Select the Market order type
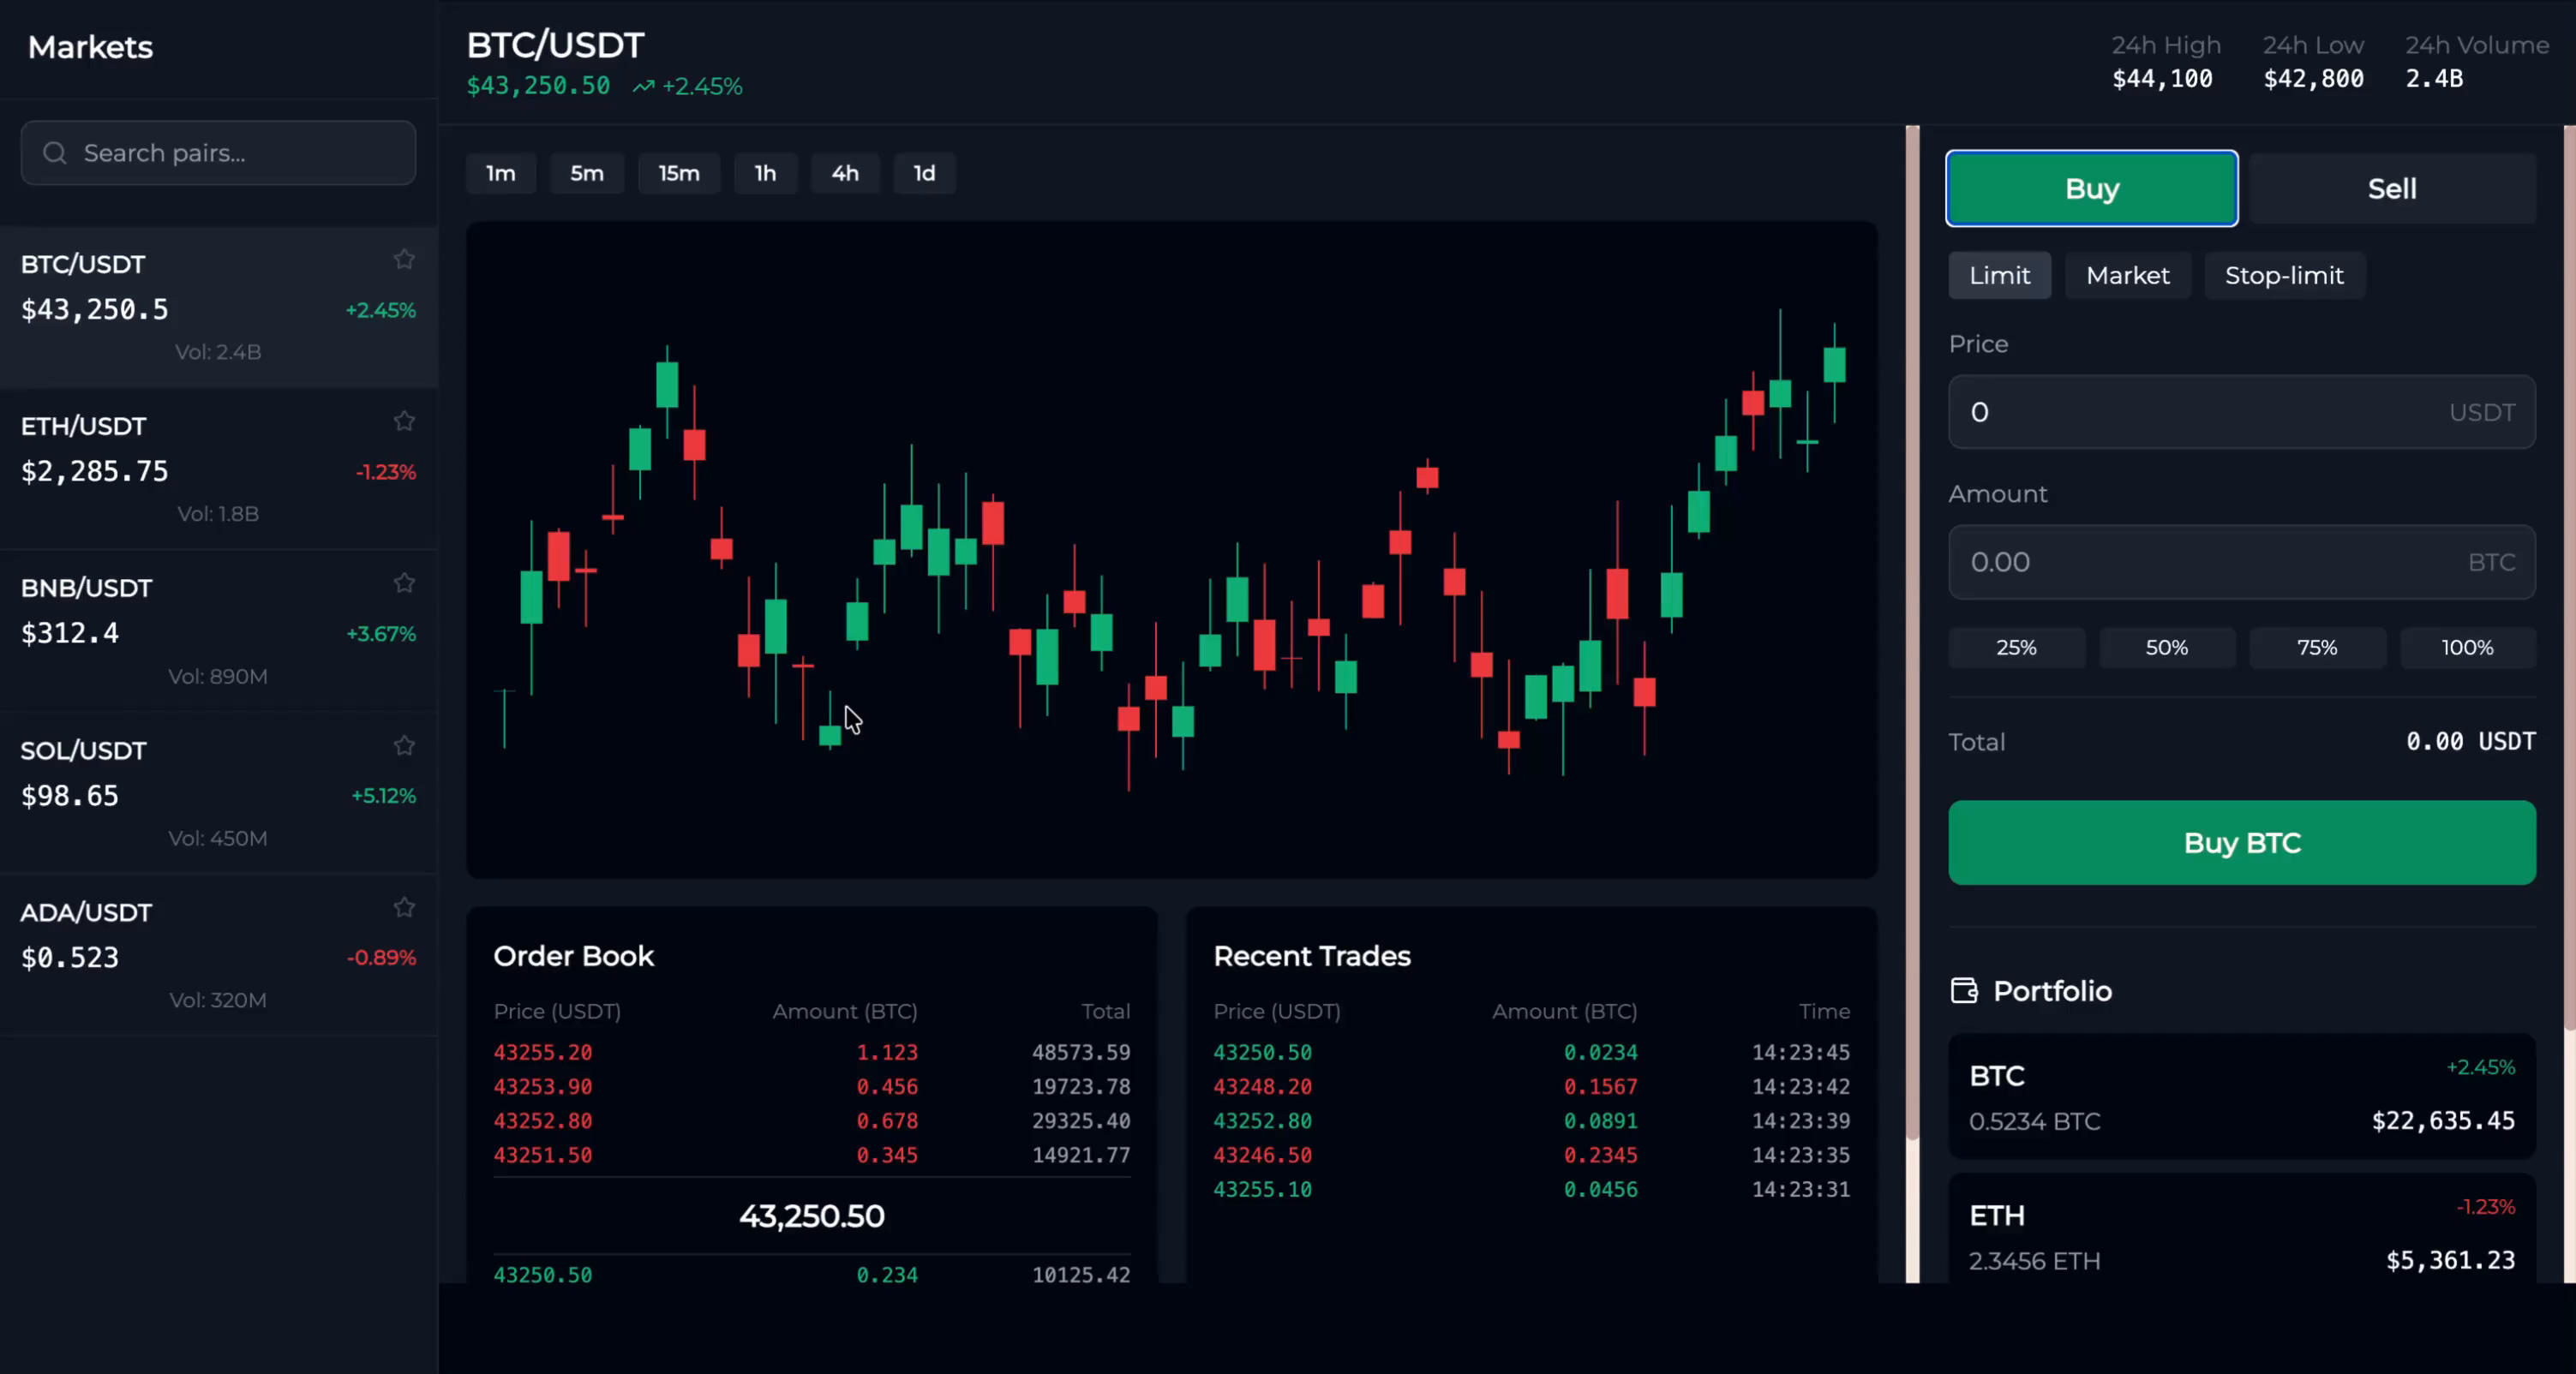Image resolution: width=2576 pixels, height=1374 pixels. point(2127,275)
